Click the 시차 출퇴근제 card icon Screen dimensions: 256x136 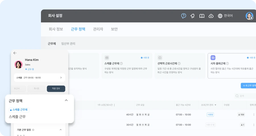click(x=213, y=58)
